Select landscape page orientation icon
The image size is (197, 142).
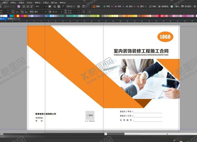(17, 12)
